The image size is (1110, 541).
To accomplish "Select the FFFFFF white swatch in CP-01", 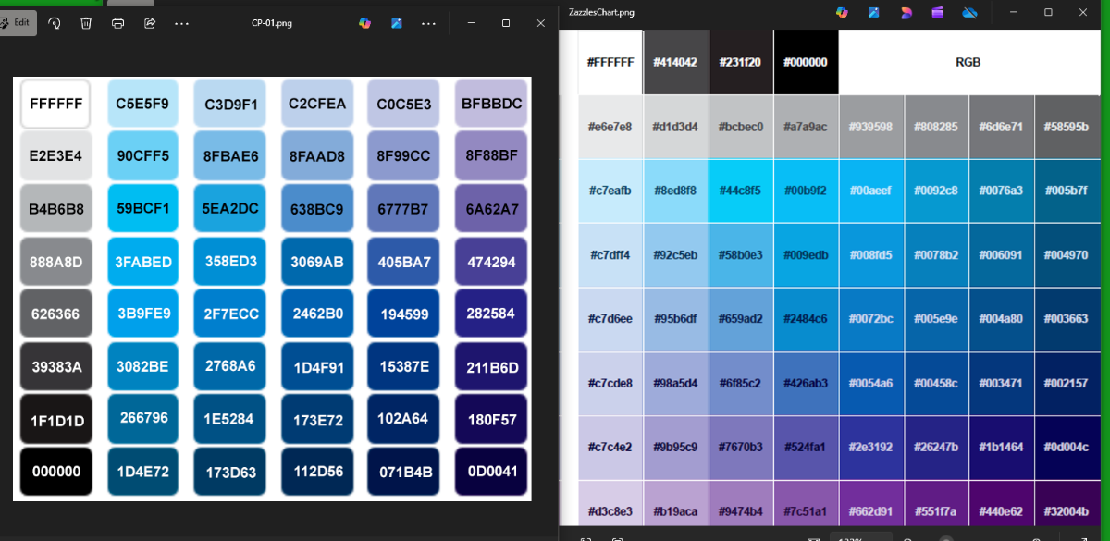I will click(56, 104).
